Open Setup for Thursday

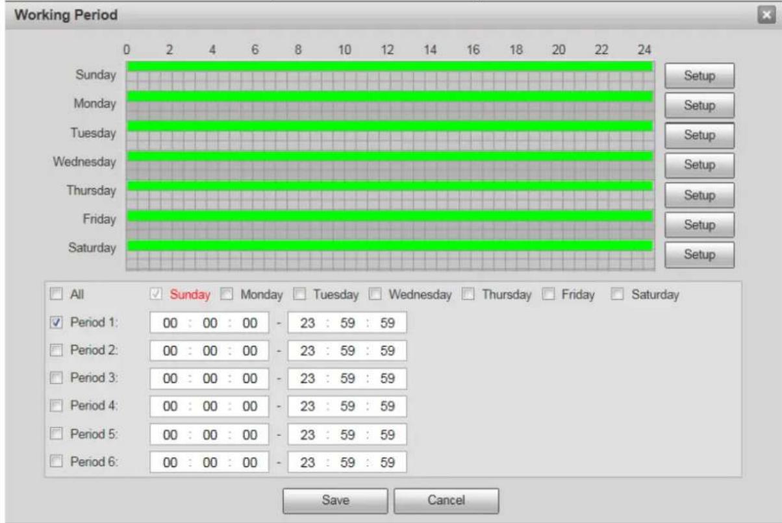point(700,195)
